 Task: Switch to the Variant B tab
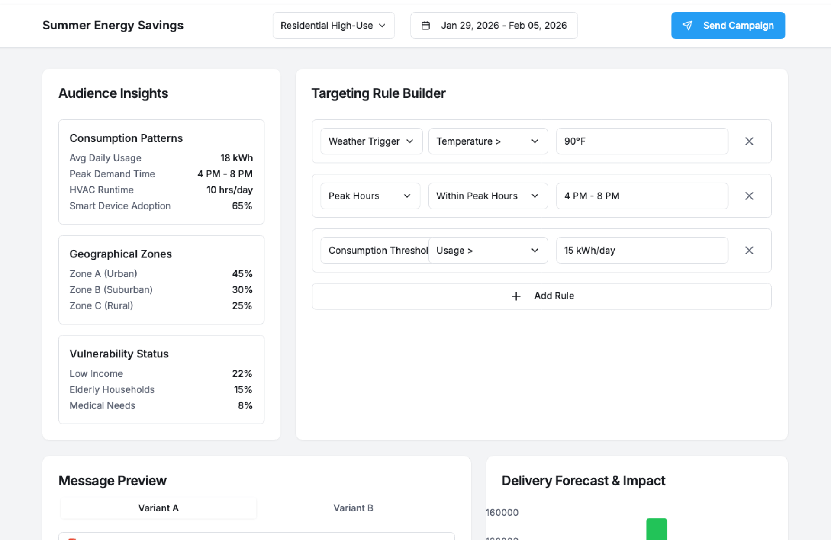[353, 508]
